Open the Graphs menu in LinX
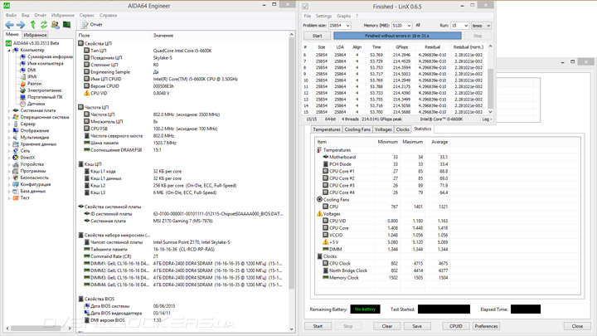Screen dimensions: 597x336 click(x=344, y=16)
